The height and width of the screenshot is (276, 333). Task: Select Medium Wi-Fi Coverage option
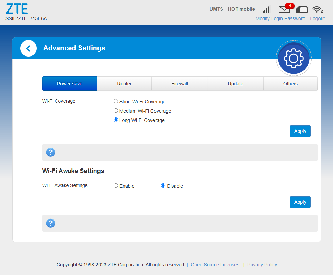(x=116, y=111)
